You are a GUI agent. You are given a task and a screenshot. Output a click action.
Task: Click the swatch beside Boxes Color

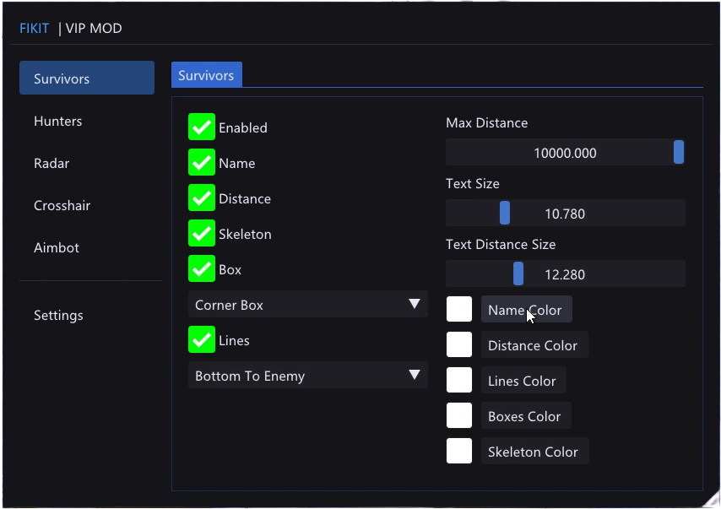459,415
